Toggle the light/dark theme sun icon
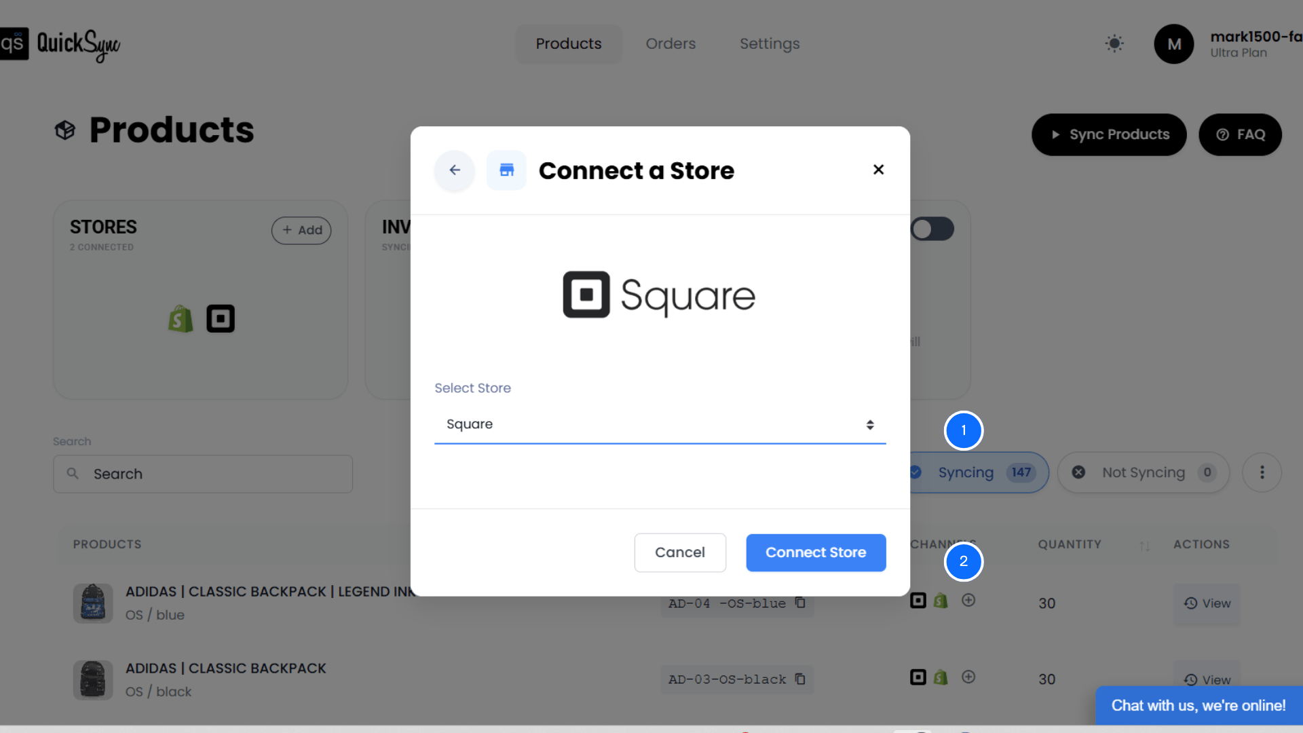 [1114, 44]
